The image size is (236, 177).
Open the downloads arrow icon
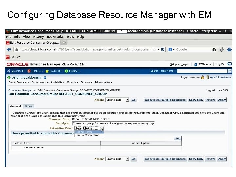tap(221, 49)
